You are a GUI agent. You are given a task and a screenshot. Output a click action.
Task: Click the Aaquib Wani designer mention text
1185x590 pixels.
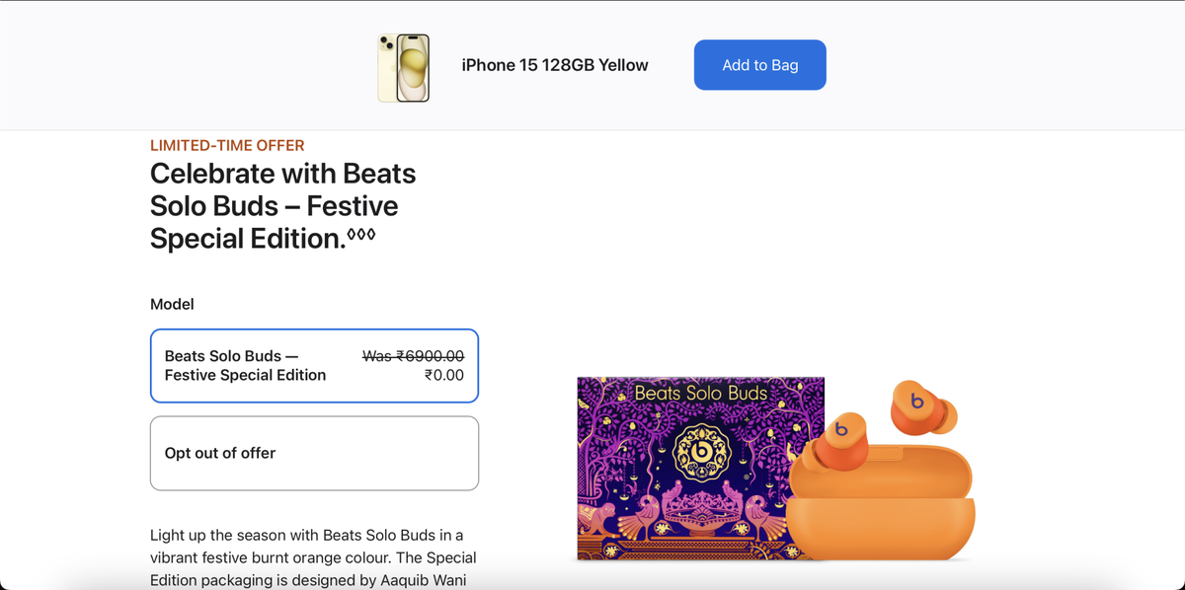pyautogui.click(x=423, y=580)
